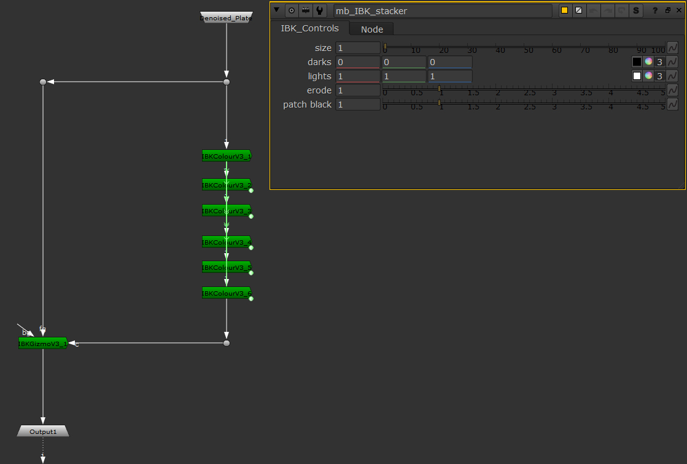Toggle the half-filled square postage stamp button
The height and width of the screenshot is (464, 687).
pyautogui.click(x=579, y=10)
